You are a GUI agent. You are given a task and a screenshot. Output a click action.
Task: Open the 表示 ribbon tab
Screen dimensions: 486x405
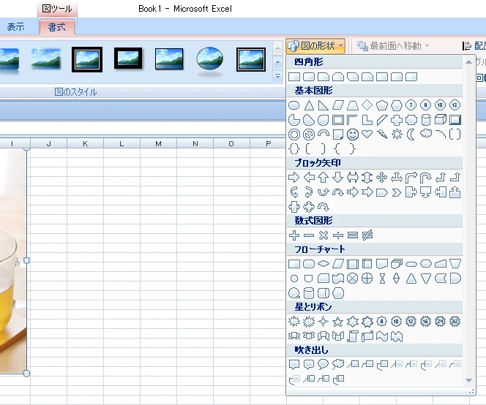(x=15, y=27)
